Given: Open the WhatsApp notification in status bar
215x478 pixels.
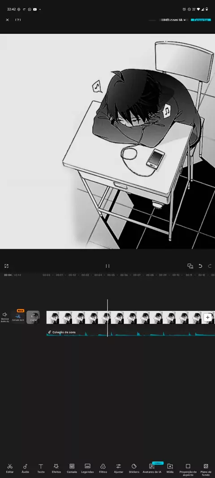Looking at the screenshot, I should tap(30, 9).
